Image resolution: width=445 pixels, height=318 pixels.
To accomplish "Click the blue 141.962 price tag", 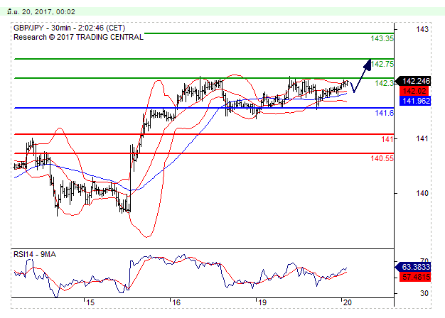I will (415, 101).
